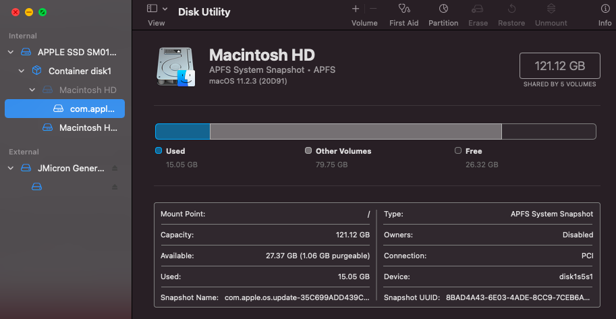
Task: Open the View sidebar toggle icon
Action: coord(152,8)
